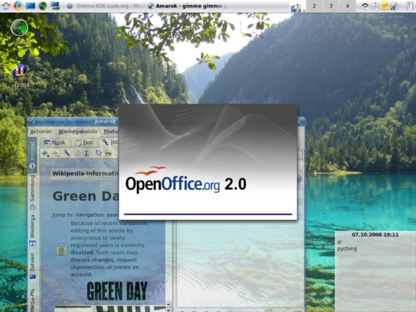Click 'pyching' text in desktop note
This screenshot has height=312, width=416.
(x=347, y=249)
